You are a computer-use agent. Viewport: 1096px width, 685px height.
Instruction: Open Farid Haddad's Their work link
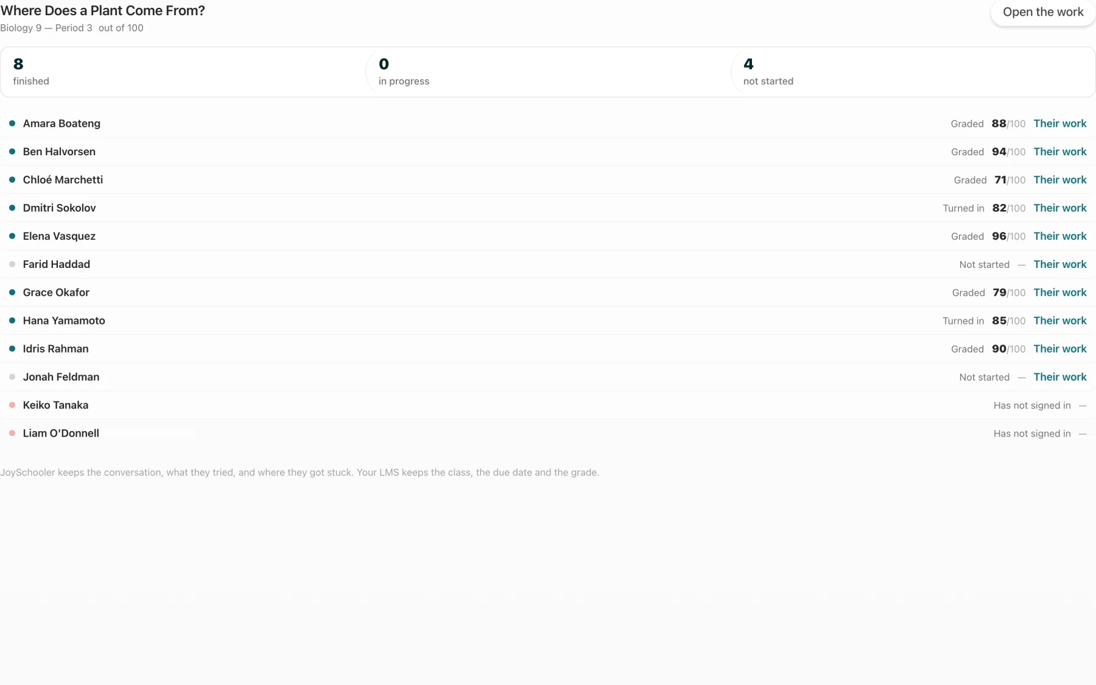[x=1059, y=264]
